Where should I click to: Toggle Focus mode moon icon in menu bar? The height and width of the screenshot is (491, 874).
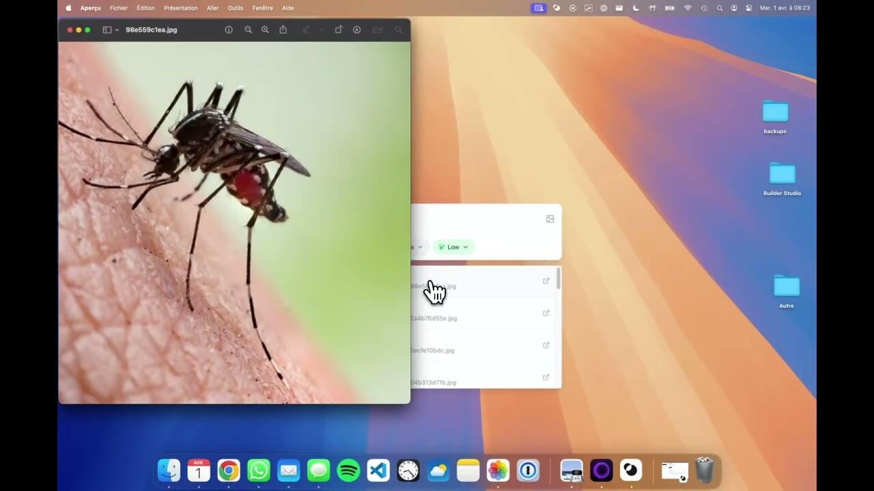point(636,8)
